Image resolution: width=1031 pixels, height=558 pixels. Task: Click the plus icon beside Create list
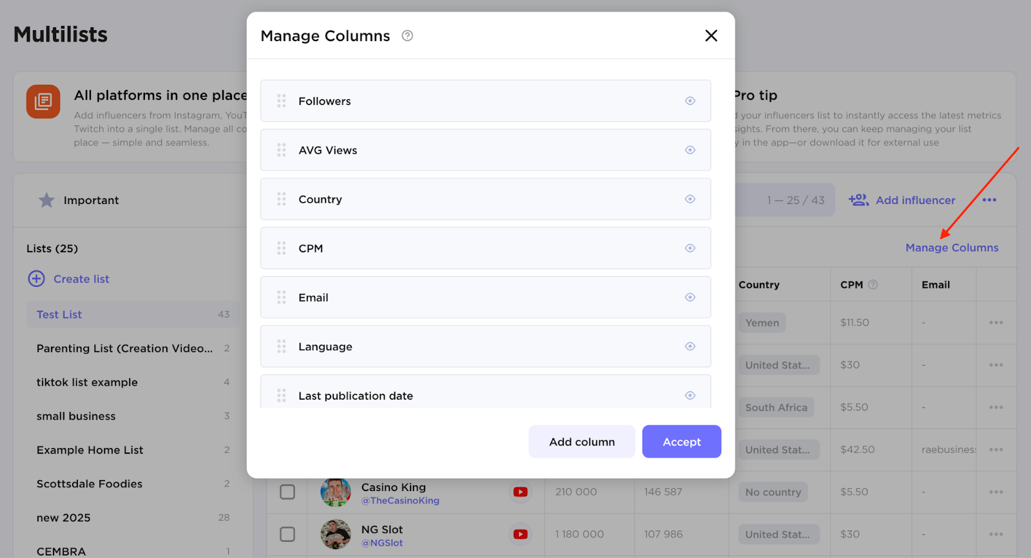point(37,279)
